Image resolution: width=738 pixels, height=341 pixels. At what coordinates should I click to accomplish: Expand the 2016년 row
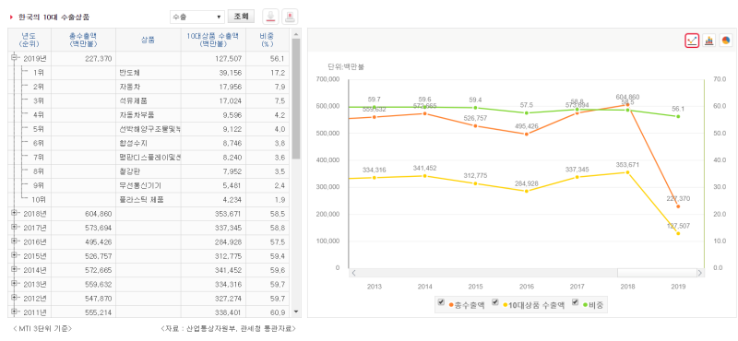[x=14, y=241]
